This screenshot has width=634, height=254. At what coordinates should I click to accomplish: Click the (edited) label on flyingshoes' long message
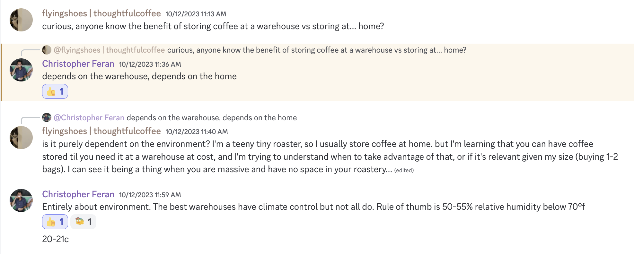[404, 170]
